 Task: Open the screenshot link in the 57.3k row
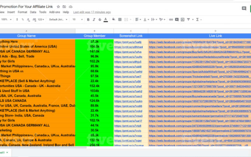click(x=128, y=42)
